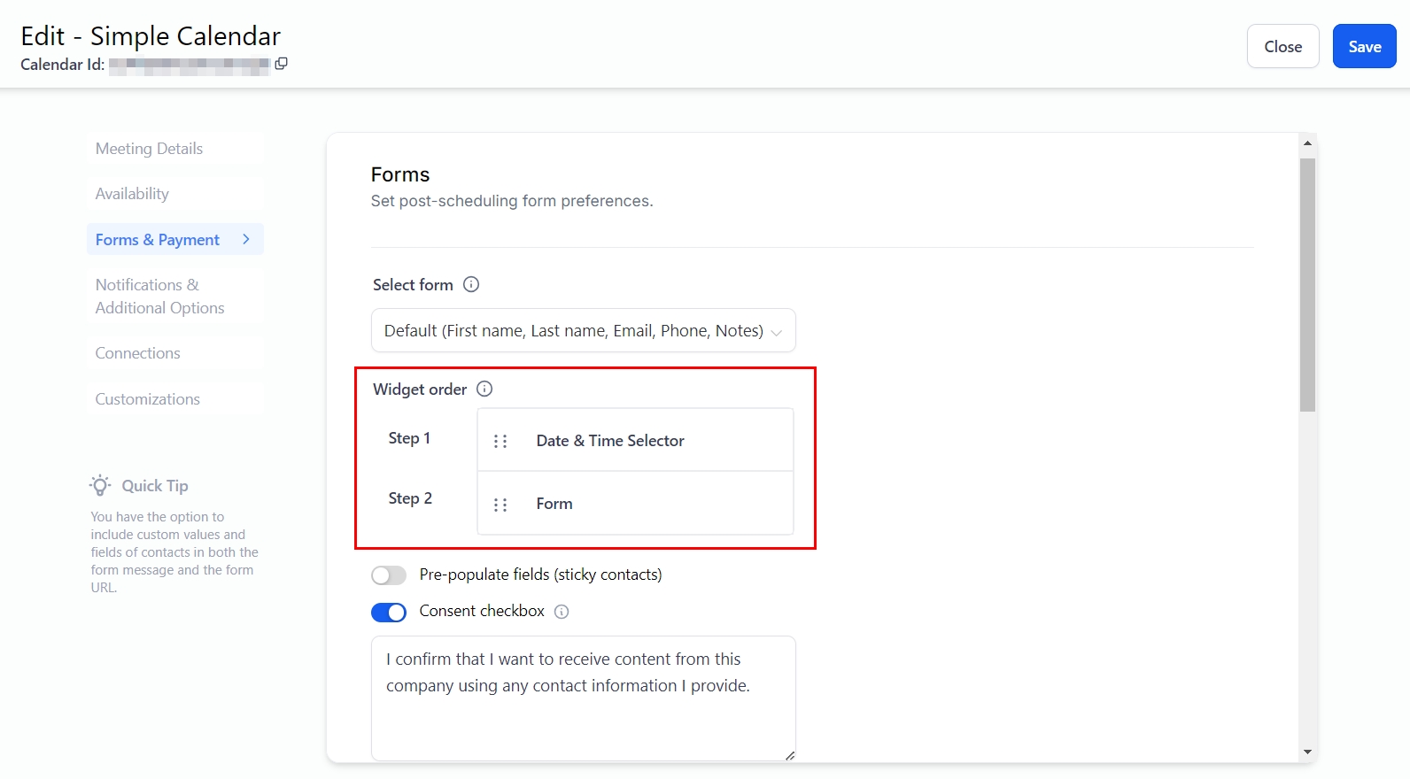Go to Notifications & Additional Options
This screenshot has height=779, width=1410.
pos(159,297)
